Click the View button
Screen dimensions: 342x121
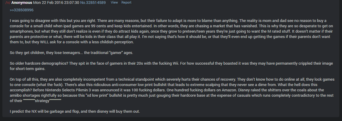(114, 2)
